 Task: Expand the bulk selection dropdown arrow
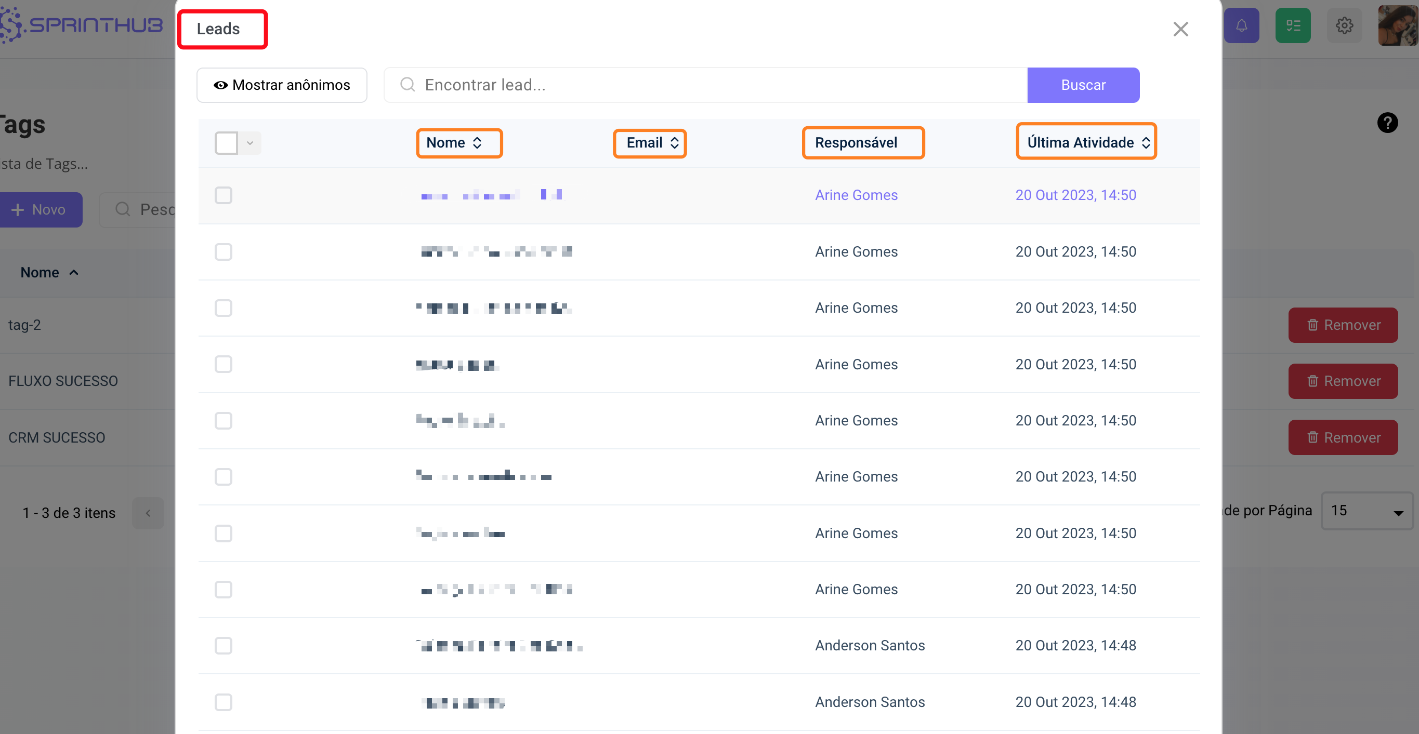tap(250, 143)
